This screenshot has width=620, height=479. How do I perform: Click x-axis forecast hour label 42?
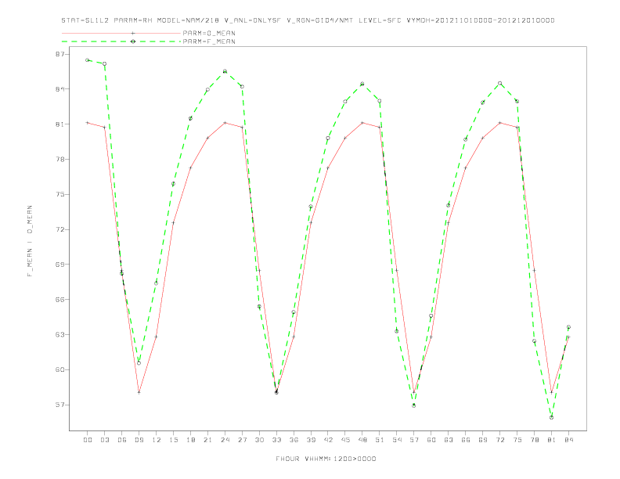click(328, 440)
